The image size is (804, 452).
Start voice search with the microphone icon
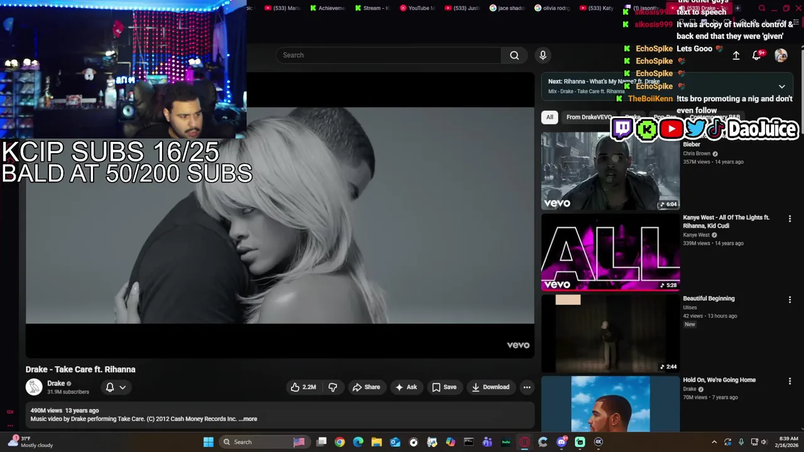coord(543,55)
